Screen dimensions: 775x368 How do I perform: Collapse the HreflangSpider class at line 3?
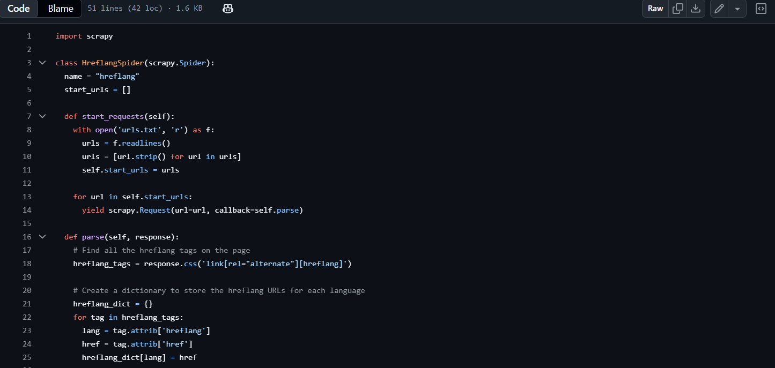(x=42, y=63)
